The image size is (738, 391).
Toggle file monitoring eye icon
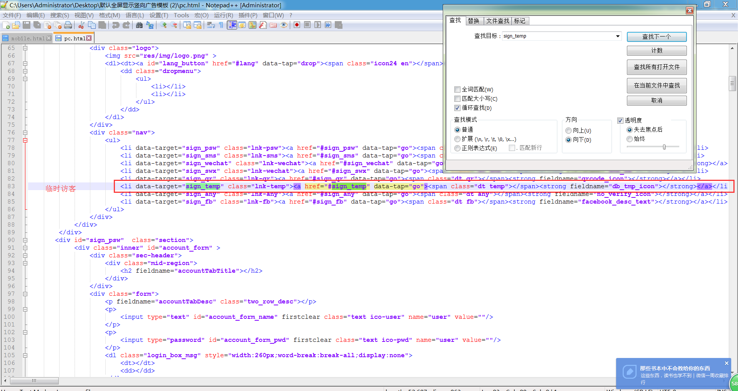coord(284,25)
